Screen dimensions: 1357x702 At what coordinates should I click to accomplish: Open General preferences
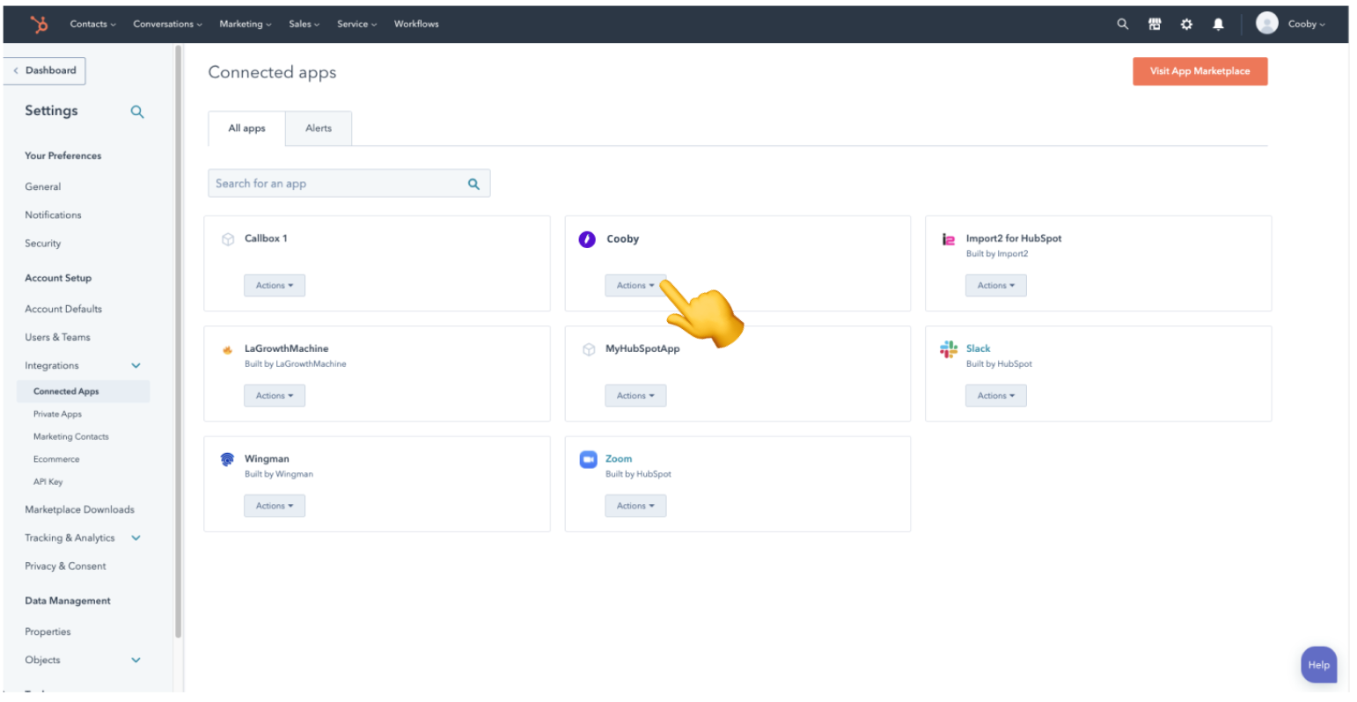(x=43, y=186)
